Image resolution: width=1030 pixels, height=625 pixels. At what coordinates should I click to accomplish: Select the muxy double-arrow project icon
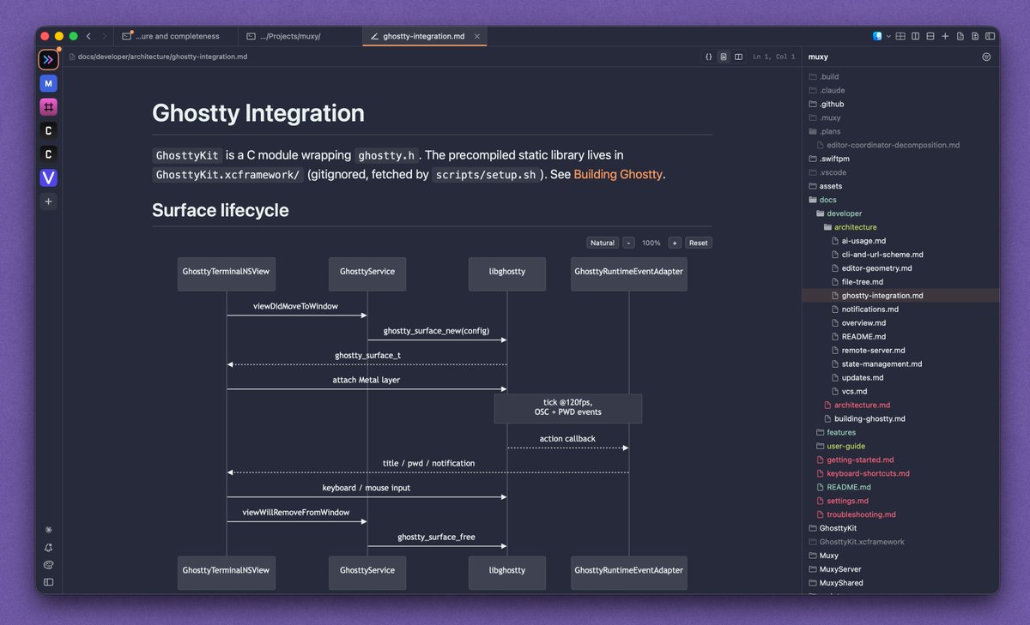(x=49, y=60)
